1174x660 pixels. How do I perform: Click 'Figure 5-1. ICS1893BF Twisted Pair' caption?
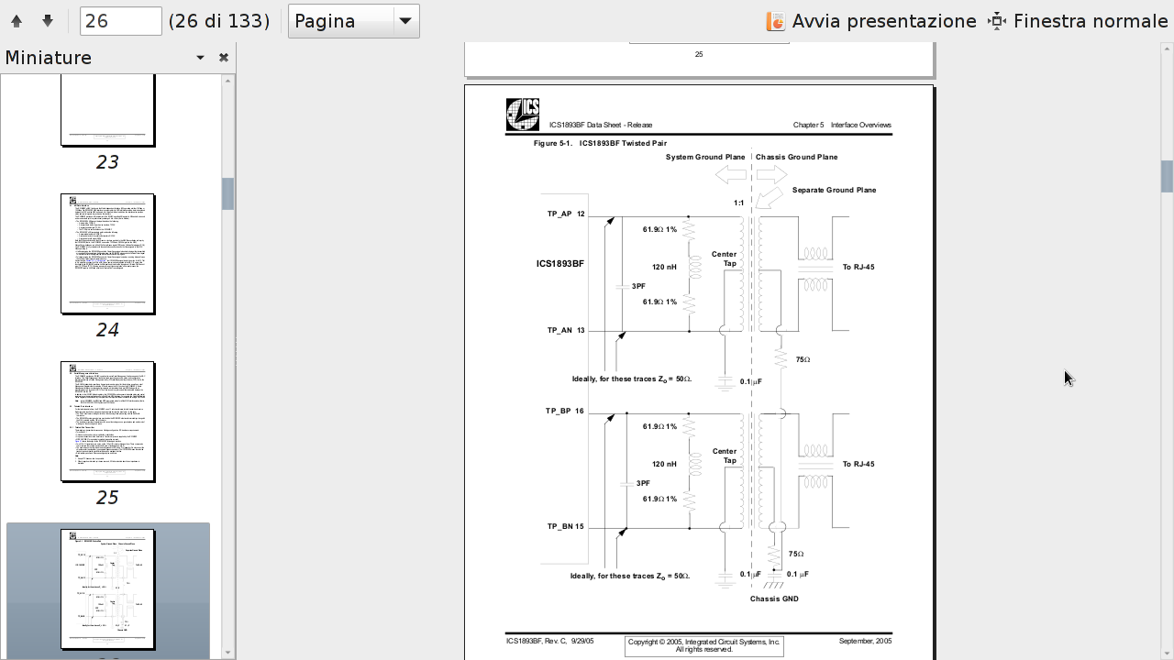point(600,143)
